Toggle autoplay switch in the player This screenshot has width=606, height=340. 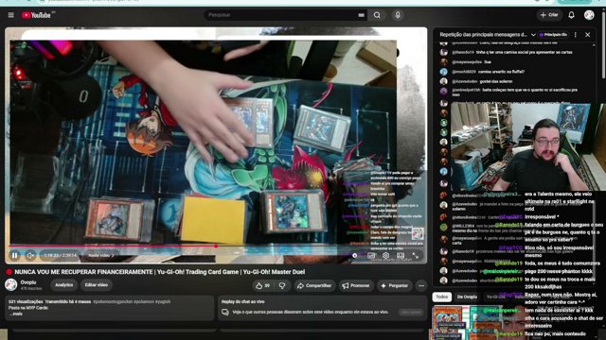pos(355,255)
